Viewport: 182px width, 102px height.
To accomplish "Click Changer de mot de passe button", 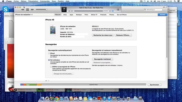I will coord(63,74).
